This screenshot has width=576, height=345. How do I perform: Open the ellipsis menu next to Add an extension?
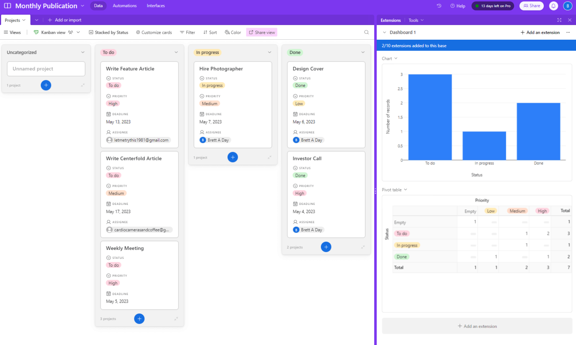(x=568, y=32)
